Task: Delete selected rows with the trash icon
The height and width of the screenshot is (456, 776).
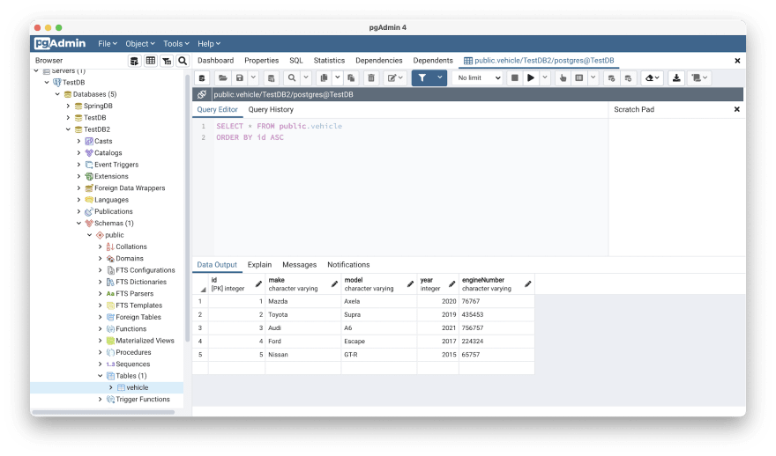Action: [371, 78]
